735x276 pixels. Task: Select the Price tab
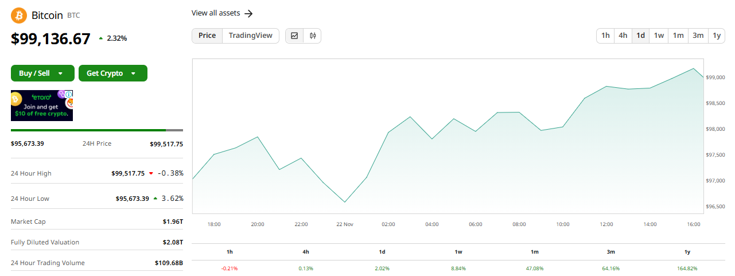tap(207, 36)
